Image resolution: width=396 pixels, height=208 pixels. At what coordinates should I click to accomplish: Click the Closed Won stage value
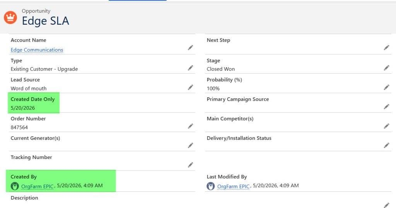221,69
